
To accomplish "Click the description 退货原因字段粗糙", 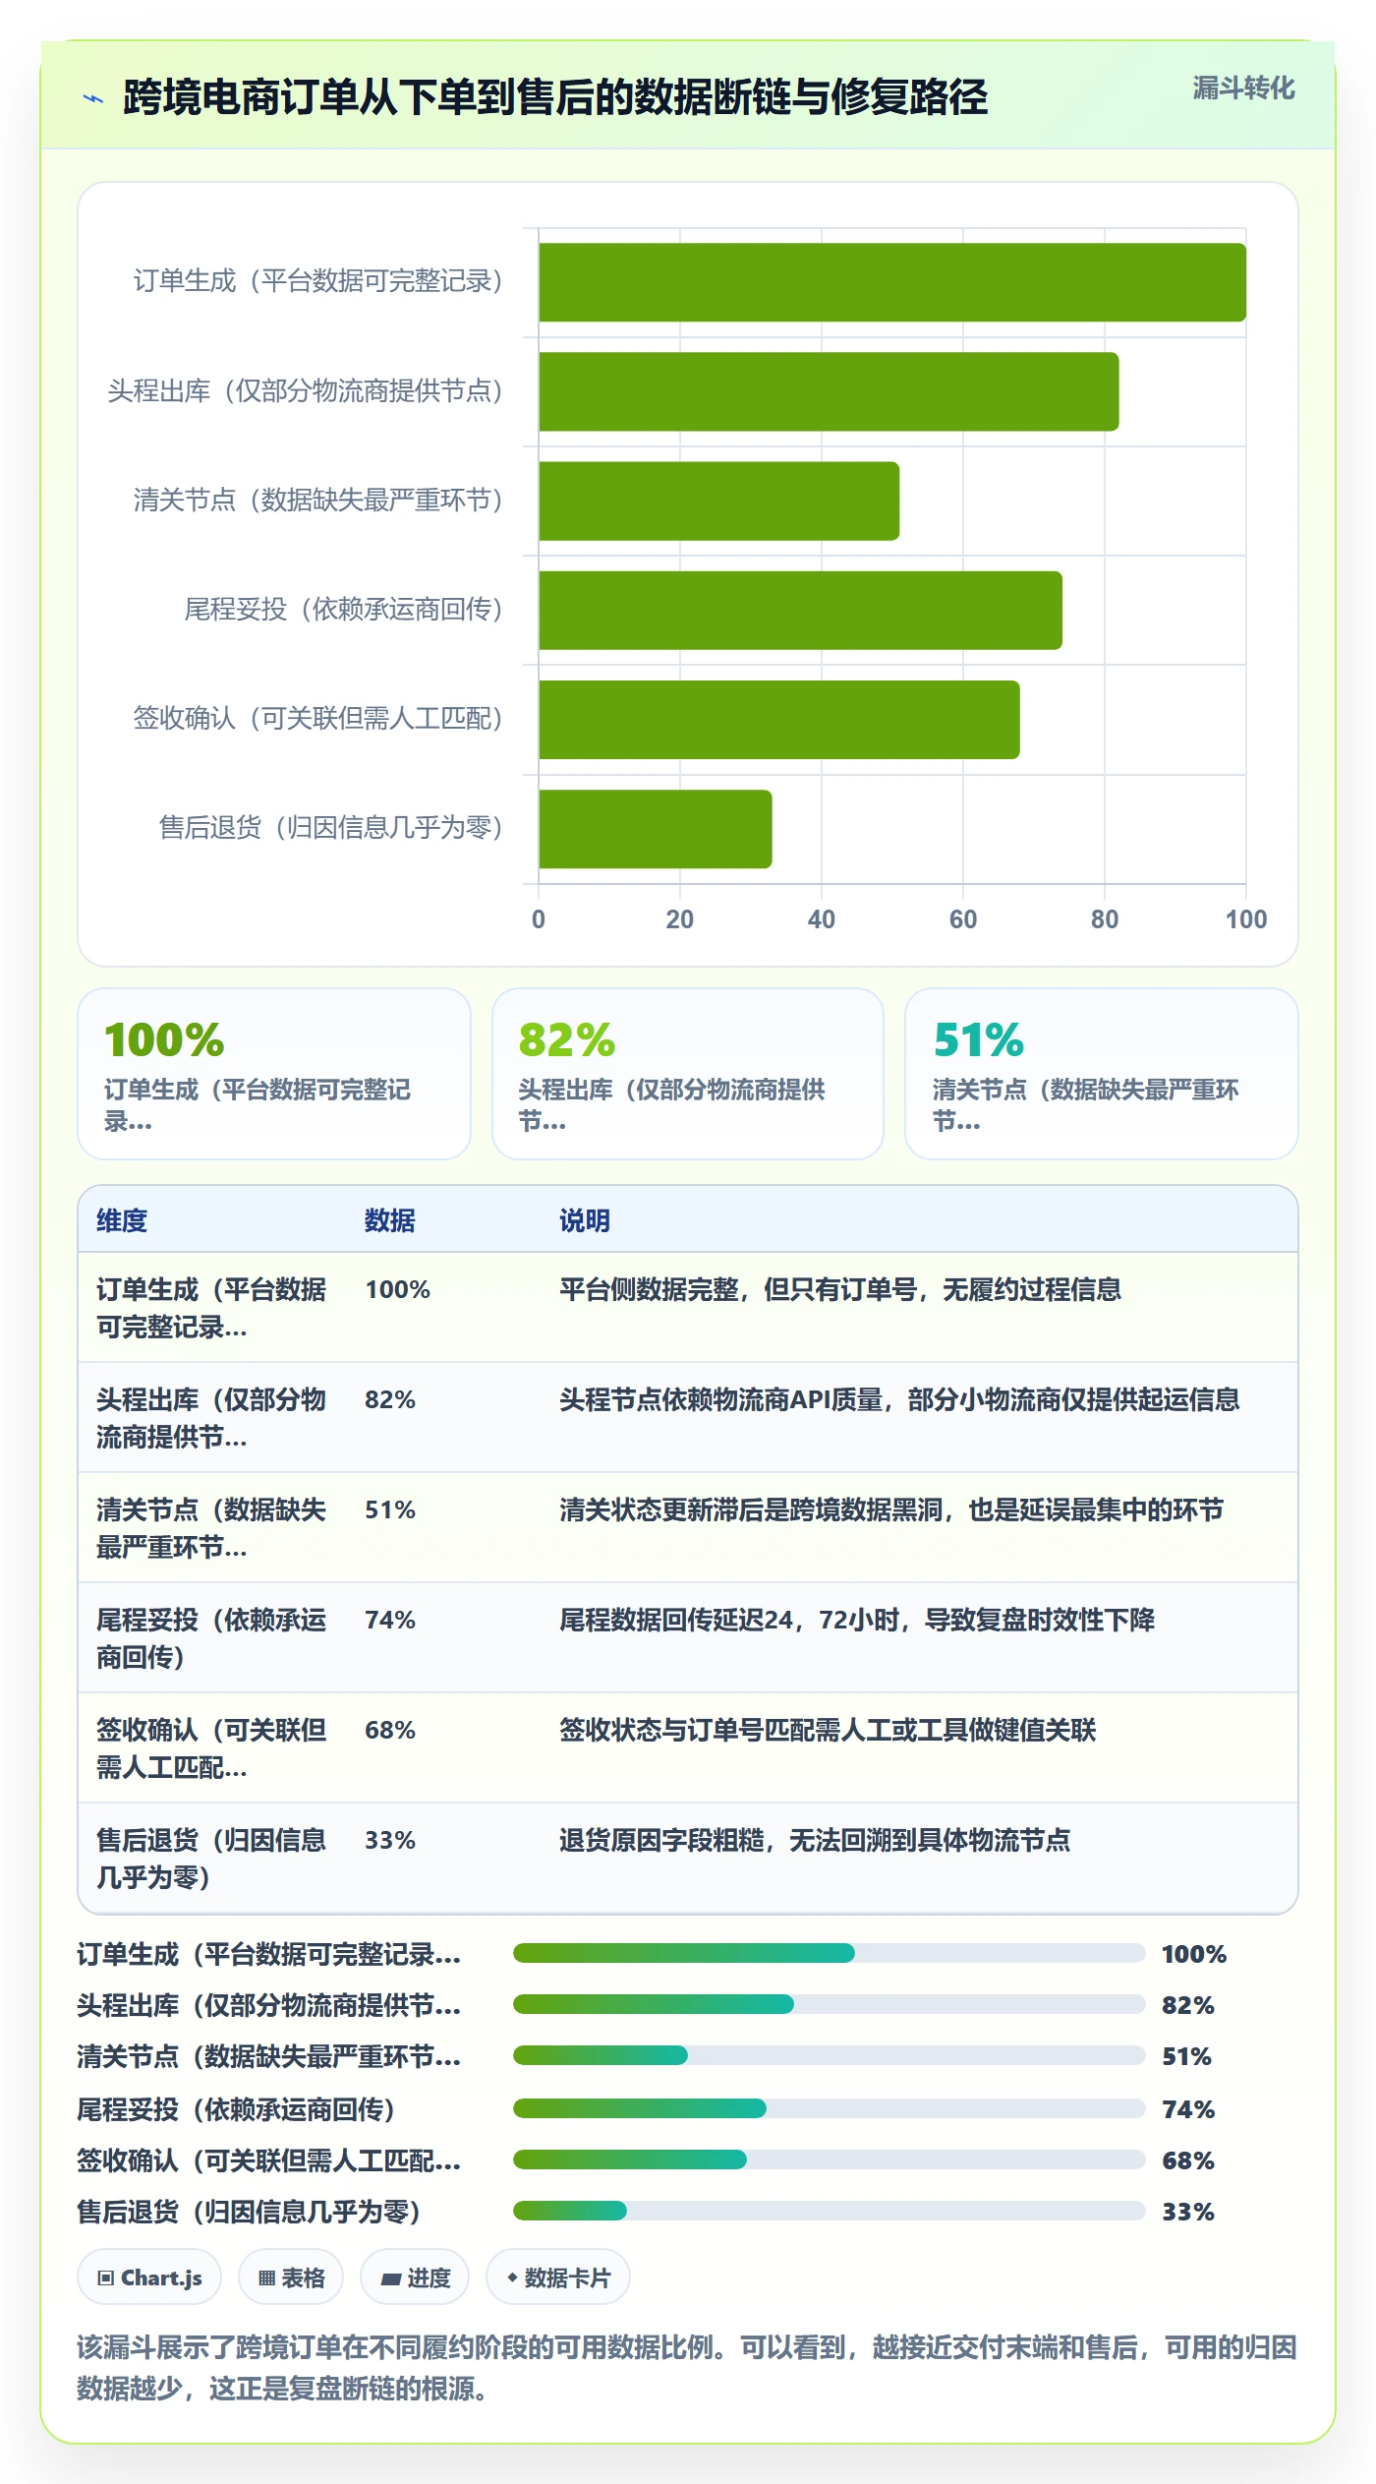I will click(x=815, y=1840).
